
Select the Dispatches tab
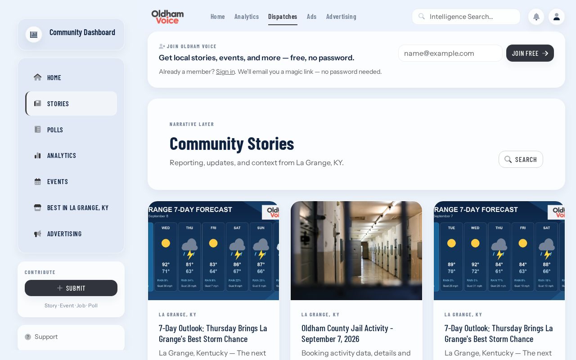coord(283,16)
